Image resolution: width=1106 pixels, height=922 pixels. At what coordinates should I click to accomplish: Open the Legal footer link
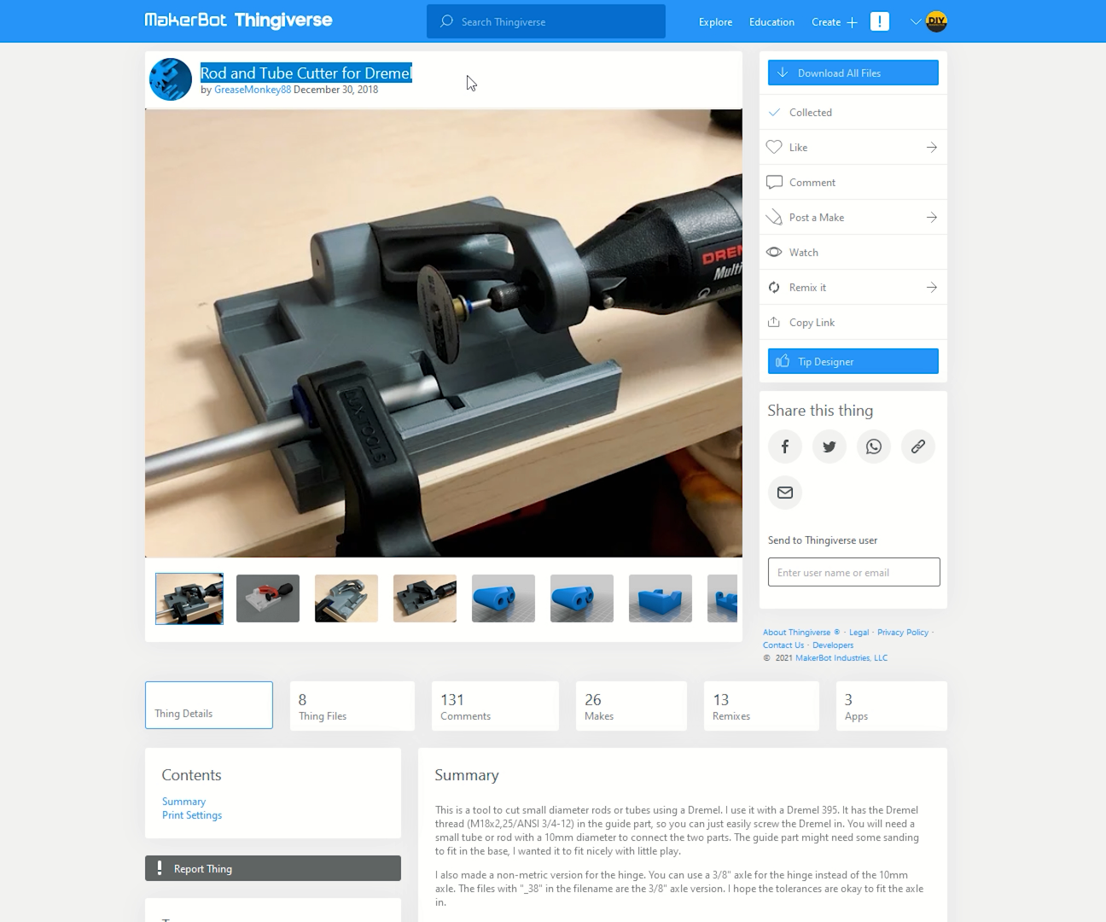(x=859, y=633)
